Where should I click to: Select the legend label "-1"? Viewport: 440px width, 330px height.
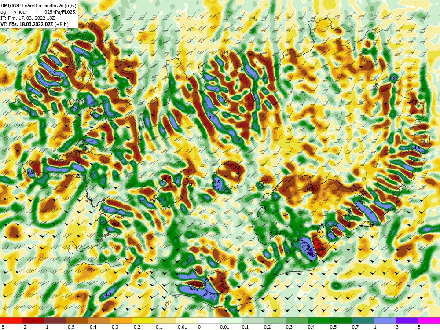46,327
